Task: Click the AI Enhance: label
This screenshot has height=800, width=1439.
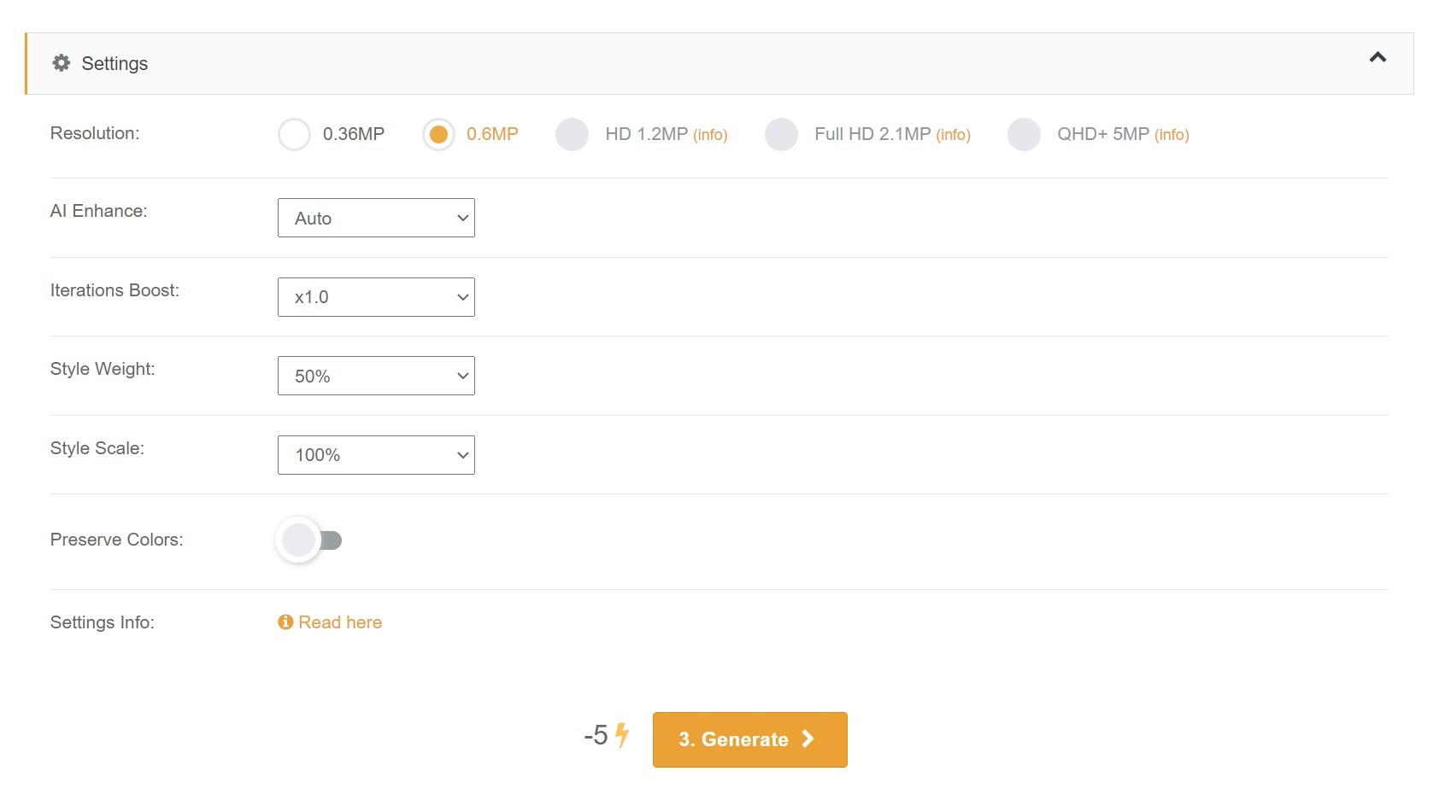Action: (x=99, y=211)
